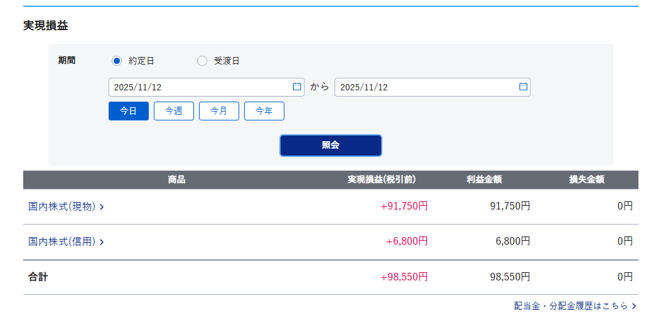Click the 損失金額 column header
The height and width of the screenshot is (313, 646).
[586, 180]
